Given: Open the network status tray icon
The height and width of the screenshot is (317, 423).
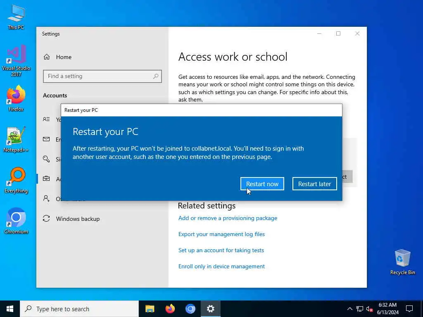Looking at the screenshot, I should (360, 309).
